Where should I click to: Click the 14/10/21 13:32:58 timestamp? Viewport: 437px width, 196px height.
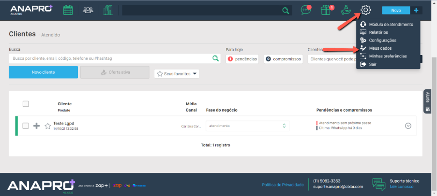pos(66,129)
